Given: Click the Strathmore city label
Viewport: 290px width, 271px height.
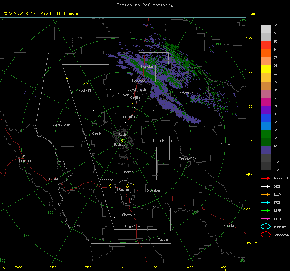Looking at the screenshot, I should coord(157,191).
